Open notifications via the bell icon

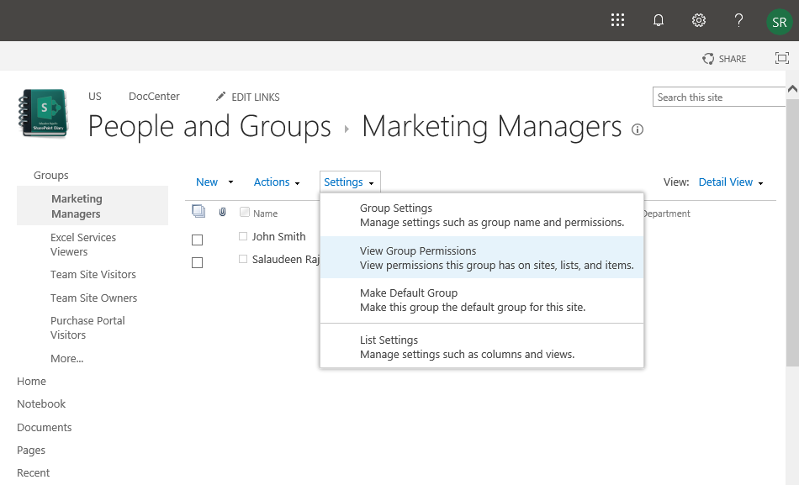click(658, 19)
